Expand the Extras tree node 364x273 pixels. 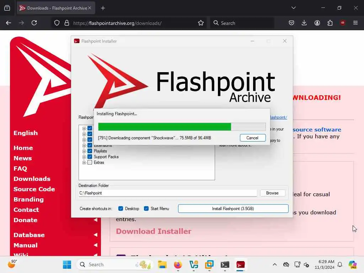coord(84,162)
